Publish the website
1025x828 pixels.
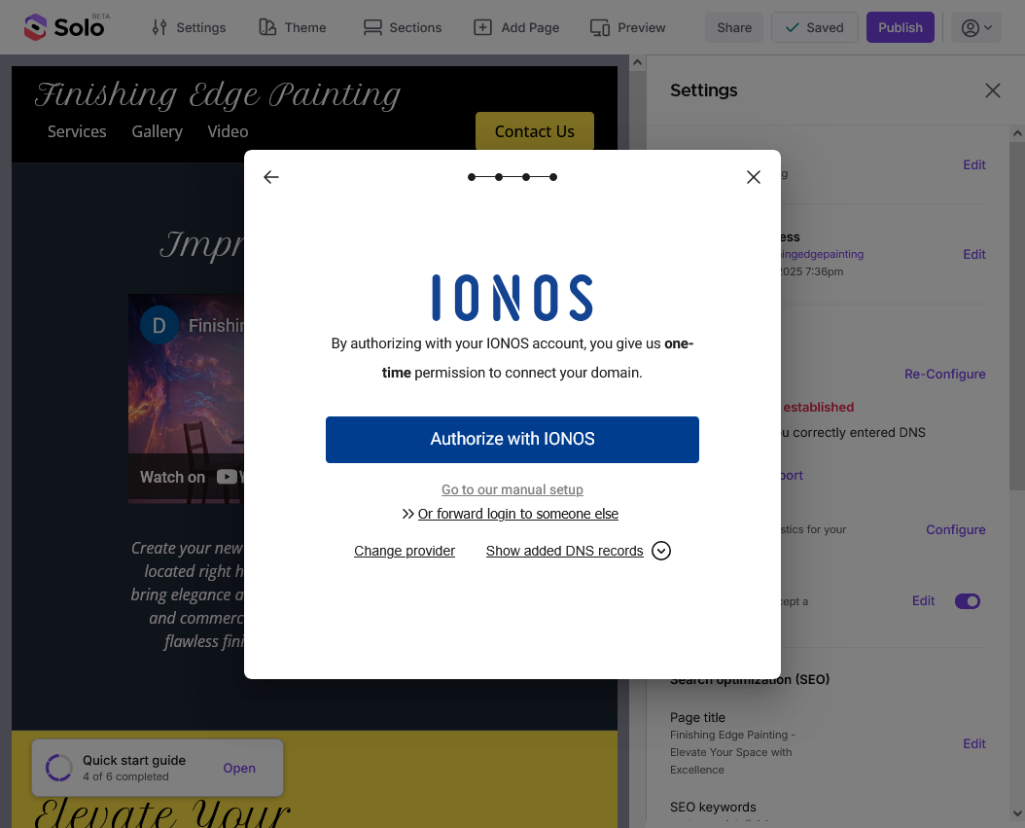901,27
